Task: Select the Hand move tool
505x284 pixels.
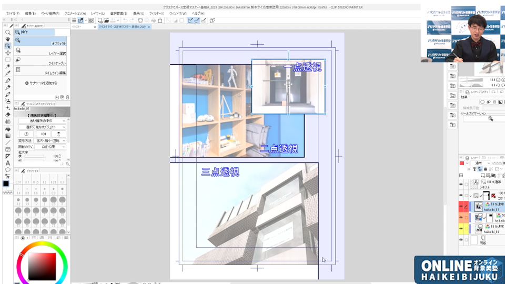Action: point(8,39)
